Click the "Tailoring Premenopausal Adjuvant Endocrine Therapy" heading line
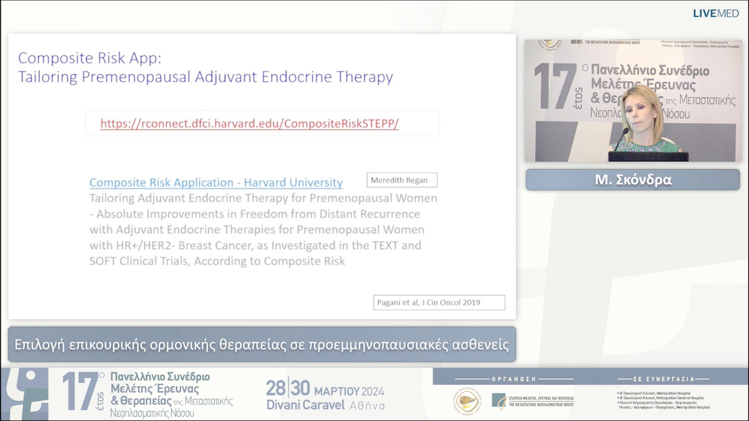 point(205,77)
